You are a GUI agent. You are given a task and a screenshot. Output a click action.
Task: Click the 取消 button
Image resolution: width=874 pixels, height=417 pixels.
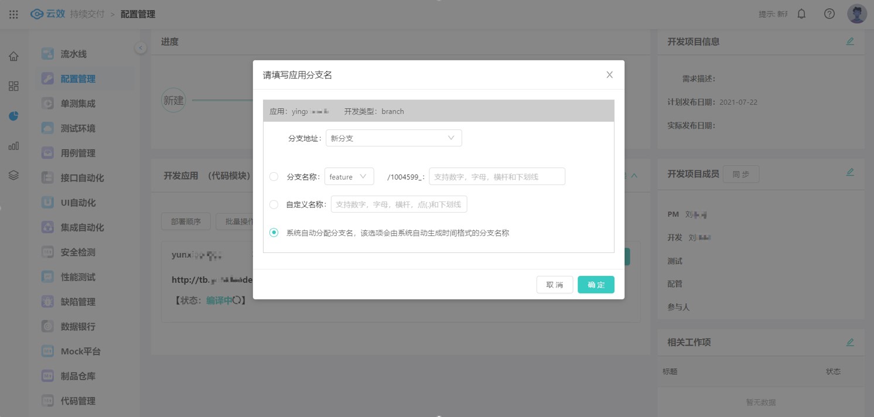555,285
